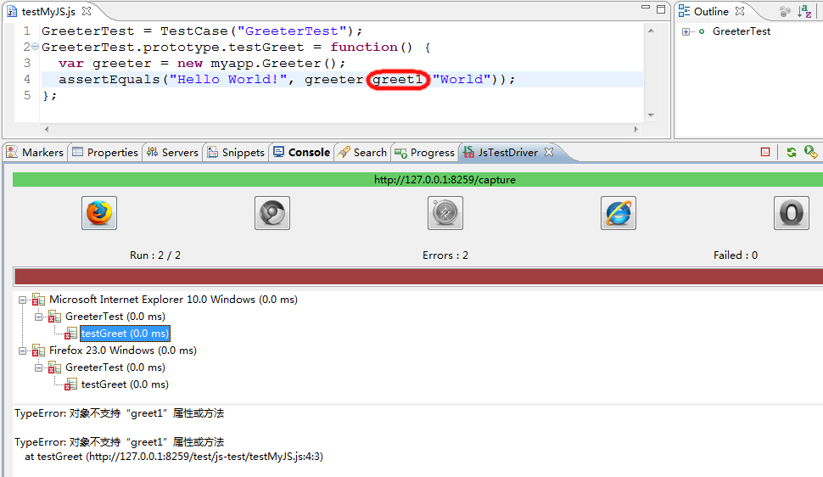Select GreeterTest under Firefox 23.0
Viewport: 823px width, 477px height.
click(115, 368)
